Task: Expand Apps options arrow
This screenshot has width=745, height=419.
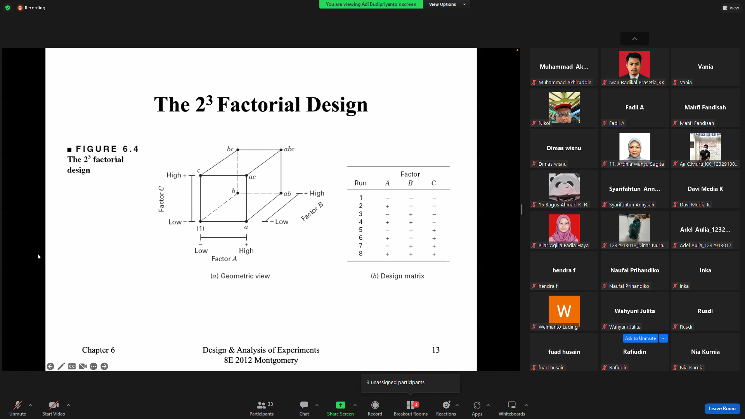Action: click(488, 405)
